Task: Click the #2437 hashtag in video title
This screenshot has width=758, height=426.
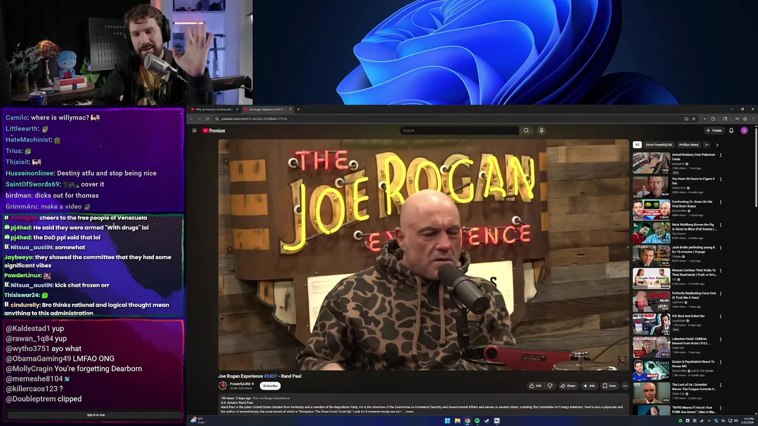Action: tap(271, 376)
